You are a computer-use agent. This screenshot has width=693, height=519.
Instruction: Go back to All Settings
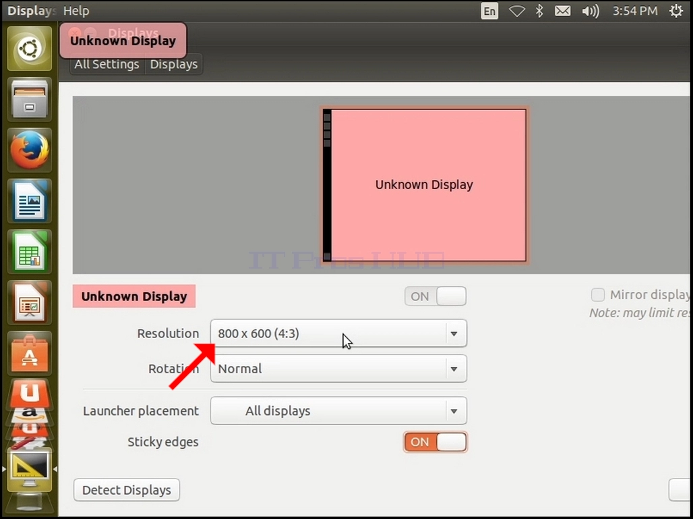click(x=107, y=64)
